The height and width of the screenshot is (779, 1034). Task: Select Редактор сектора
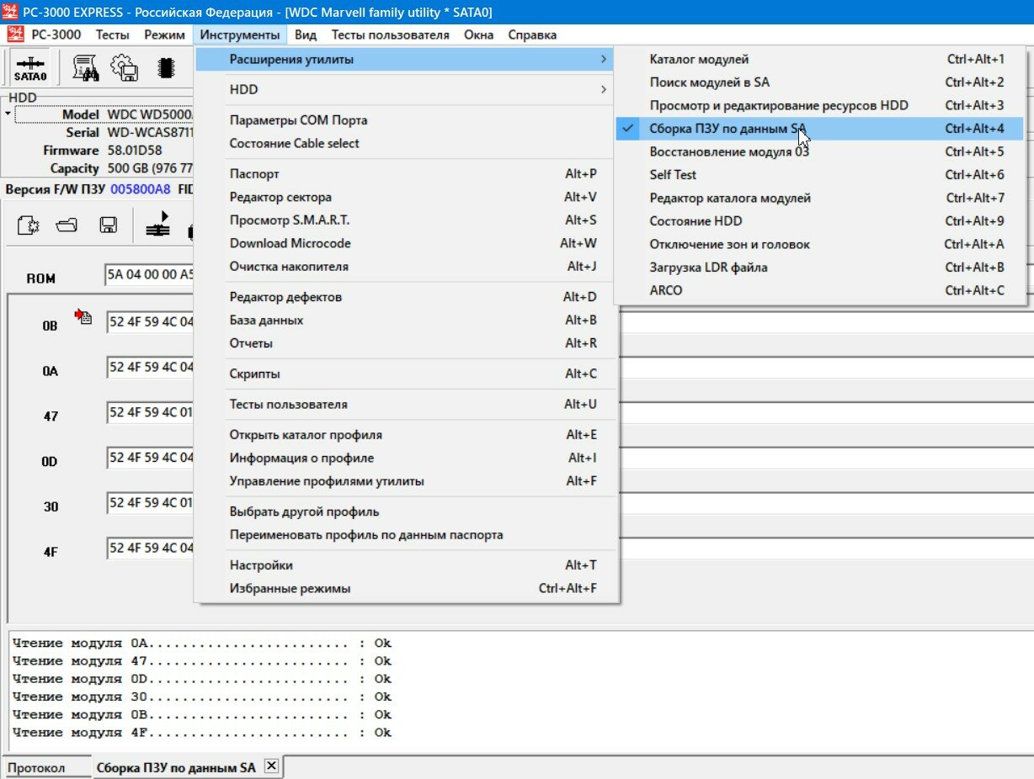point(407,197)
